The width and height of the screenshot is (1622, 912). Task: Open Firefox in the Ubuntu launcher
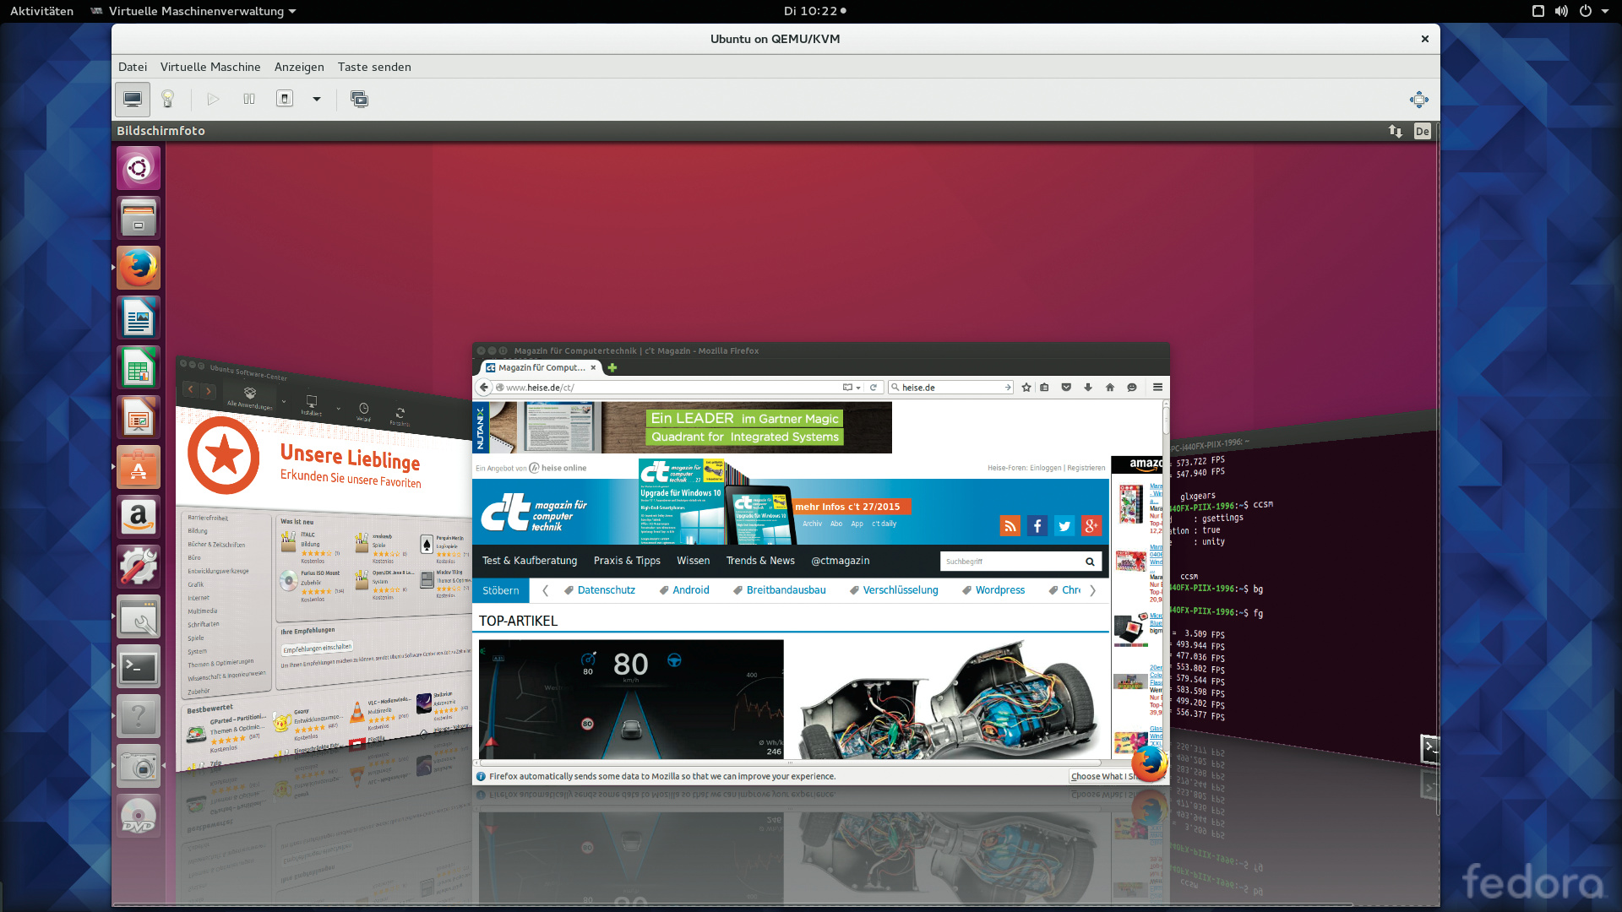point(139,269)
